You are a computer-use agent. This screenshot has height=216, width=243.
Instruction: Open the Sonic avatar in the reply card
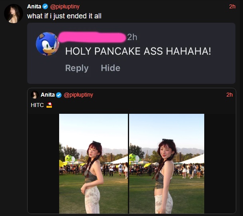[x=48, y=44]
